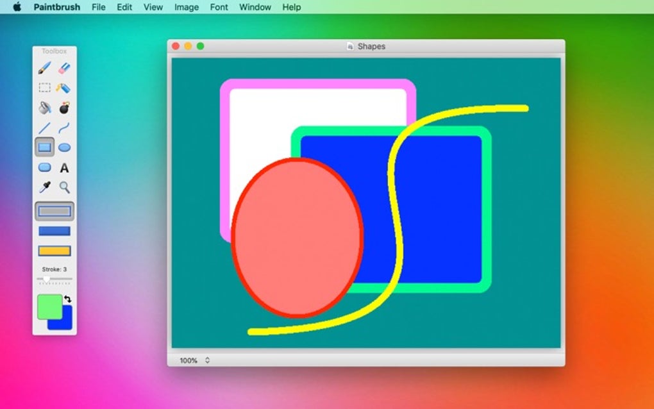The image size is (654, 409).
Task: Switch to the solid blue fill style
Action: pyautogui.click(x=55, y=231)
